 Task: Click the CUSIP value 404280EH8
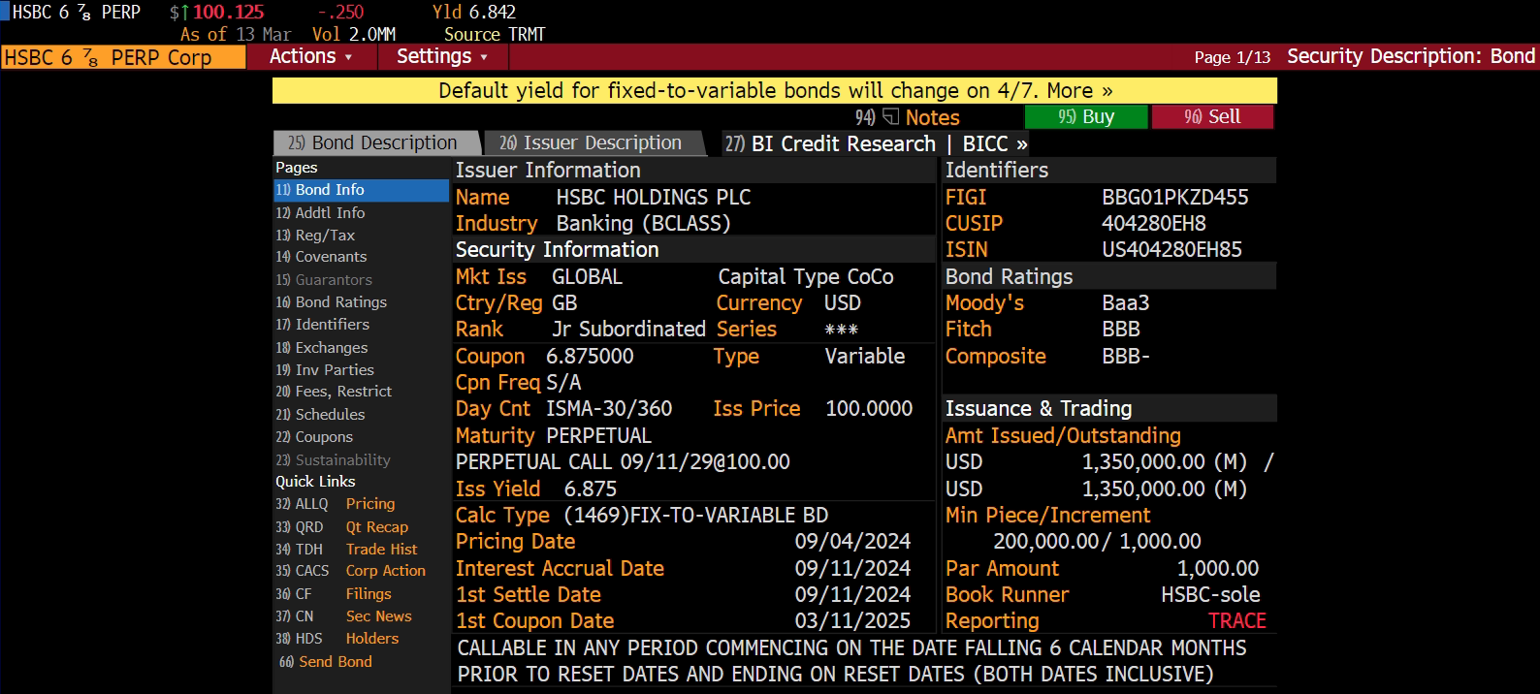coord(1154,223)
